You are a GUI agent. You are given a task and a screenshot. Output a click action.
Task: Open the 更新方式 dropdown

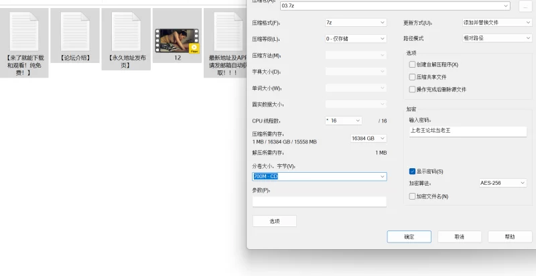[x=496, y=23]
